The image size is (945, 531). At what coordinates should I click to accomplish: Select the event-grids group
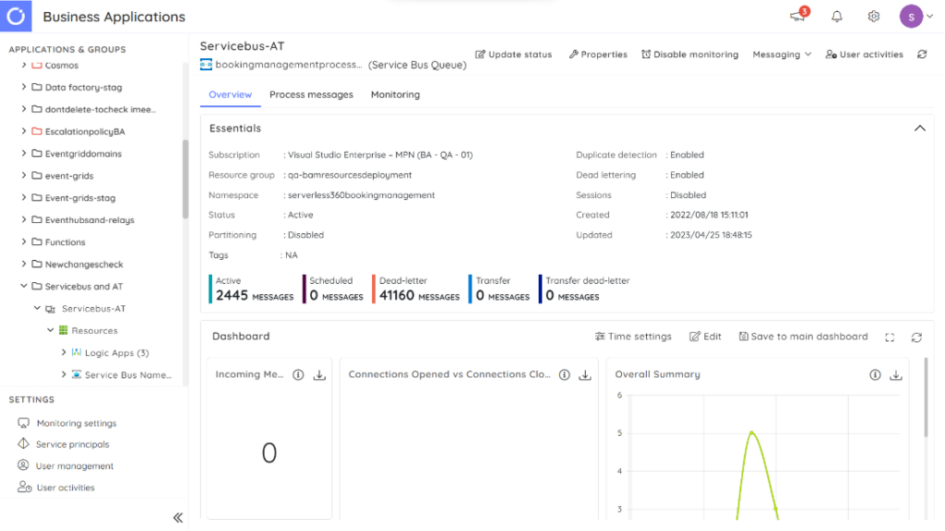coord(69,176)
